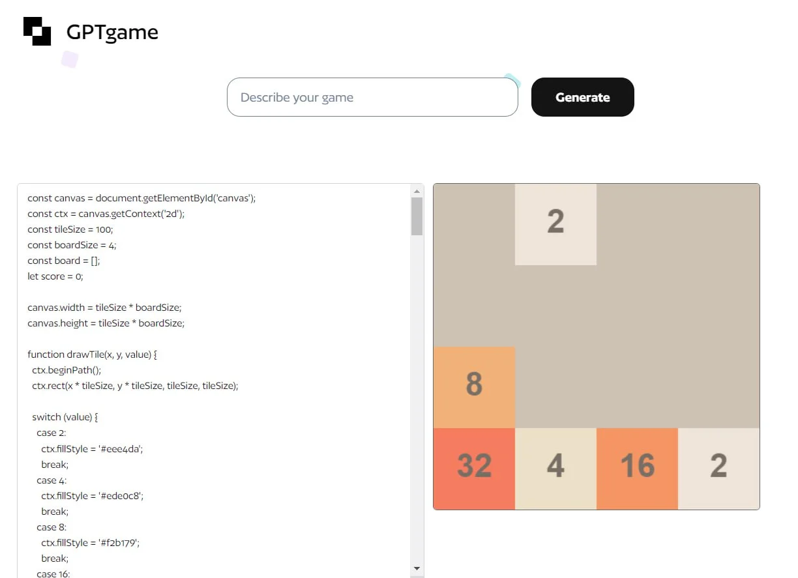This screenshot has height=578, width=798.
Task: Click the 'function drawTile(x, y, value)' line
Action: pyautogui.click(x=93, y=354)
